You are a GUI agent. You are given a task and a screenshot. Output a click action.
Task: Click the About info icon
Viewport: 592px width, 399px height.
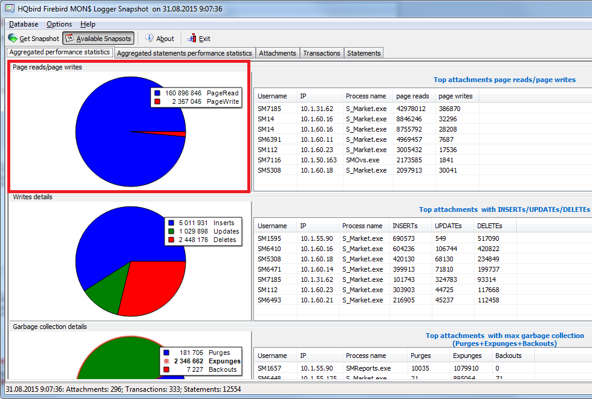click(149, 38)
